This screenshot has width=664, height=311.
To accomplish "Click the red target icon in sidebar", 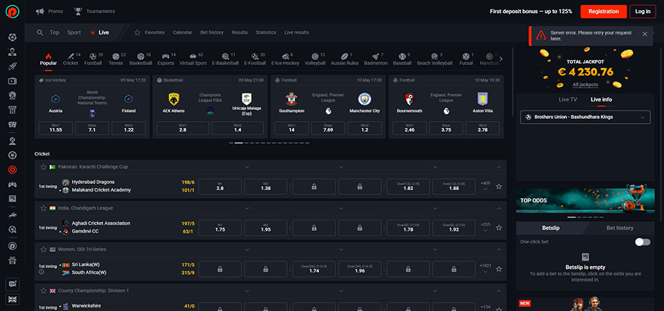I will coord(12,170).
